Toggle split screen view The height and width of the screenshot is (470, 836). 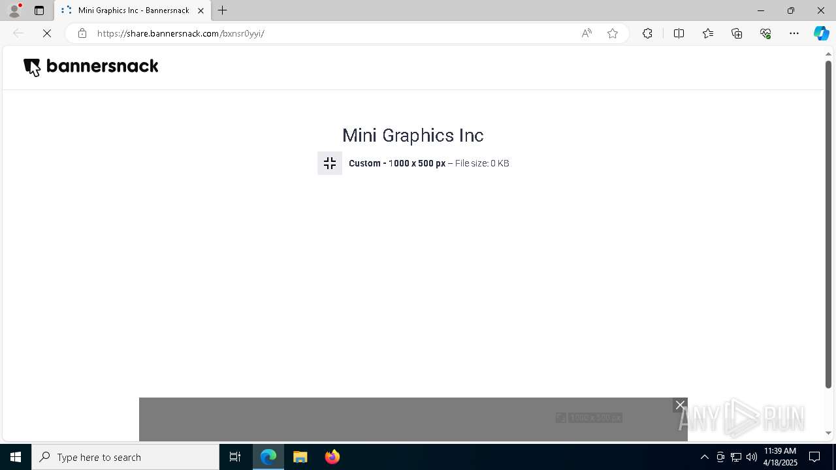point(679,33)
